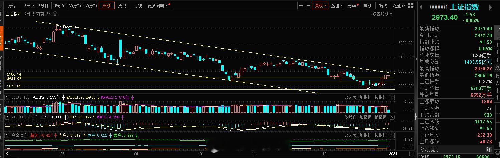
Task: Open the 5日 period dropdown
Action: pyautogui.click(x=28, y=6)
